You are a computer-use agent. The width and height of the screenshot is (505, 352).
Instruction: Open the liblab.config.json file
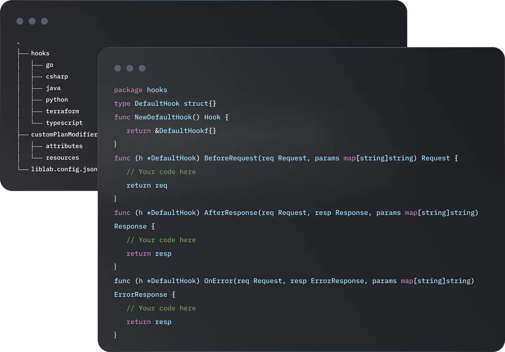point(64,169)
